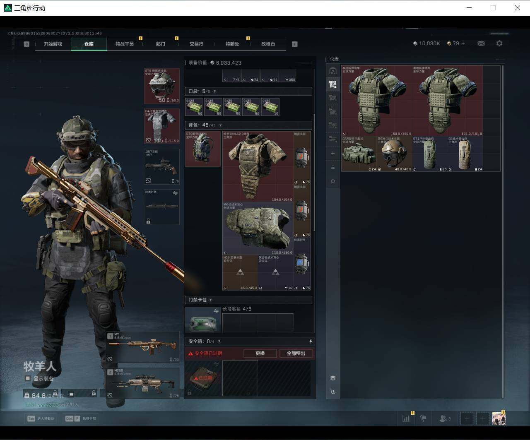Click the statistics chart icon in bottom bar
Screen dimensions: 530x440
[406, 418]
